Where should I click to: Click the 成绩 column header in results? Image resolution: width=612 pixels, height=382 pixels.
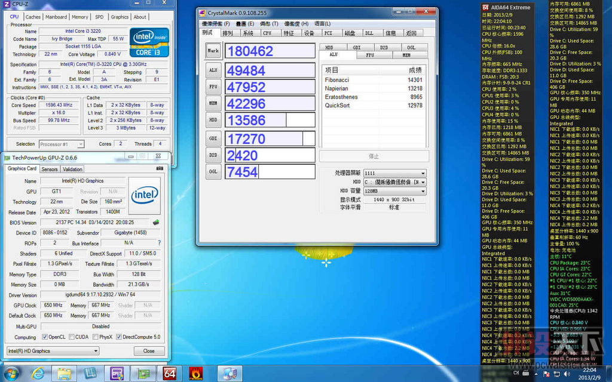(402, 70)
